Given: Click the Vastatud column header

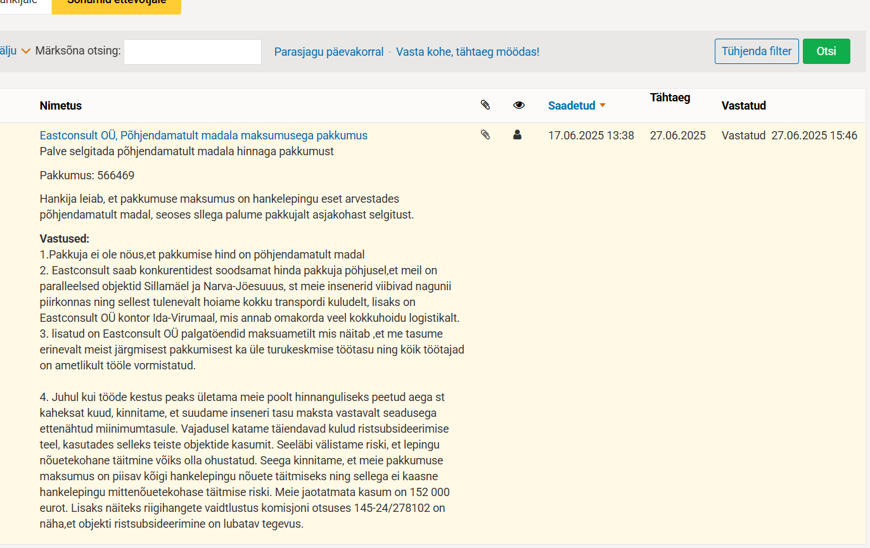Looking at the screenshot, I should pos(744,106).
